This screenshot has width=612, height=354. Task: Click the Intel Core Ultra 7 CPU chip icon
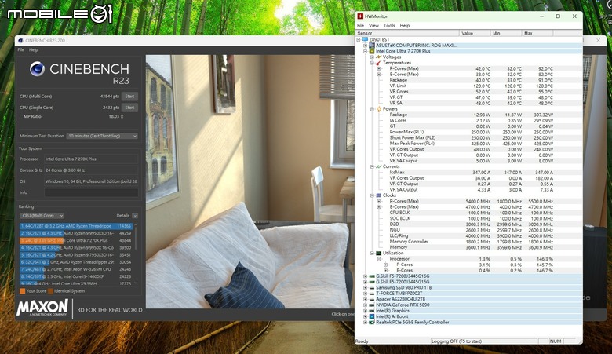pyautogui.click(x=372, y=51)
